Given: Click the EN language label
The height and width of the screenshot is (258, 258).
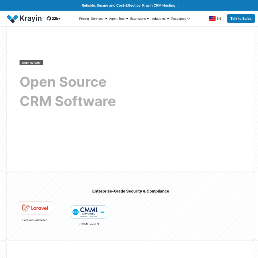Looking at the screenshot, I should click(x=219, y=19).
